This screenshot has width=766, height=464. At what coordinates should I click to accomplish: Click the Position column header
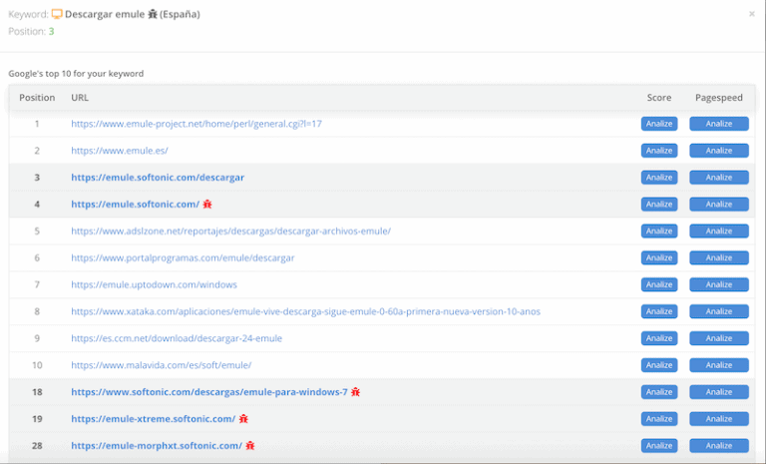click(37, 98)
